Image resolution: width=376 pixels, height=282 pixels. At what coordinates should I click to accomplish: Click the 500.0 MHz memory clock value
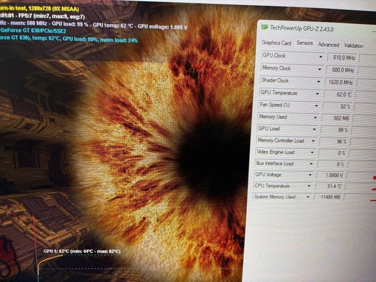click(342, 70)
